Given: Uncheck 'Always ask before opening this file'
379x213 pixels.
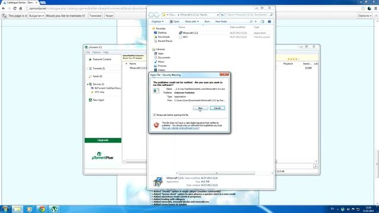Looking at the screenshot, I should click(x=154, y=115).
